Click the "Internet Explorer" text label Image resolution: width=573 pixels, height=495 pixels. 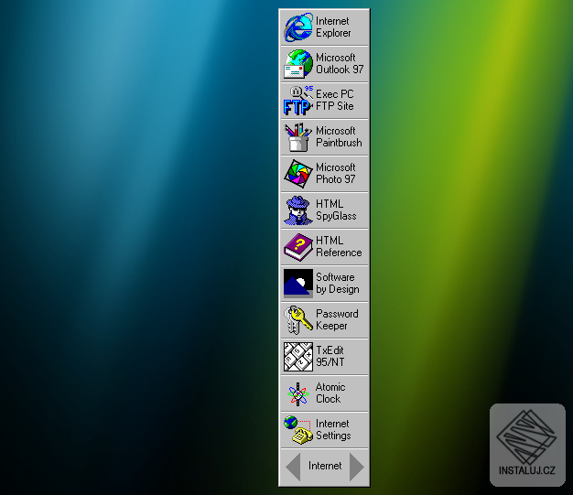pyautogui.click(x=333, y=27)
